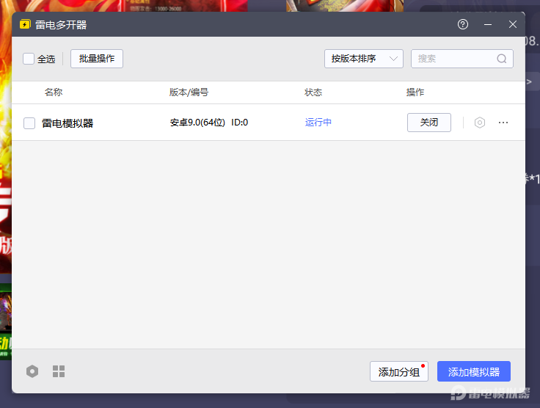
Task: Click the grid arrange windows icon
Action: pyautogui.click(x=59, y=371)
